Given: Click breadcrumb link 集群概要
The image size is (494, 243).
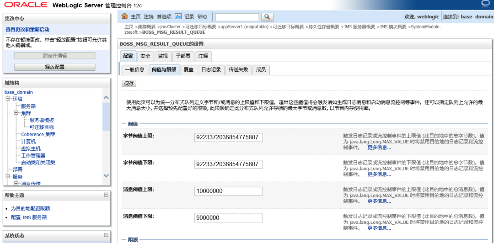Looking at the screenshot, I should [x=147, y=27].
